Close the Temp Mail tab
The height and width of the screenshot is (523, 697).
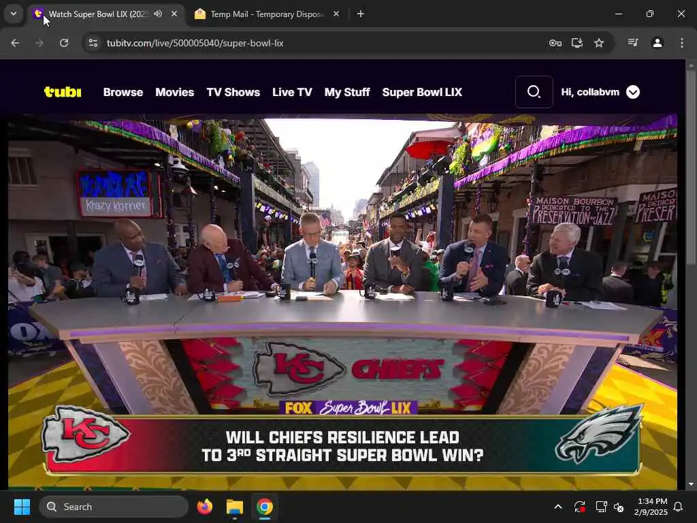(336, 14)
